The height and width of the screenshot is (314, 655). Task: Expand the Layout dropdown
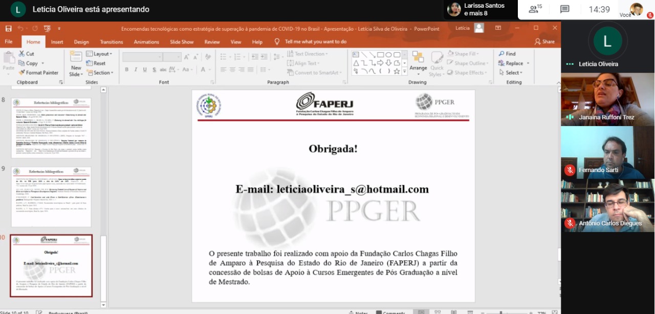[99, 54]
